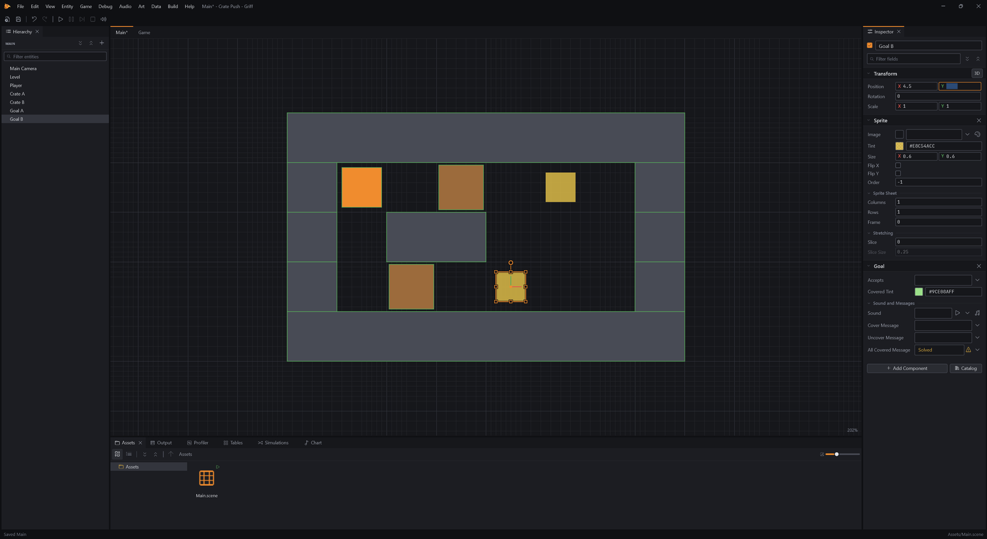Remove the Sprite component with its X
Image resolution: width=987 pixels, height=539 pixels.
978,120
